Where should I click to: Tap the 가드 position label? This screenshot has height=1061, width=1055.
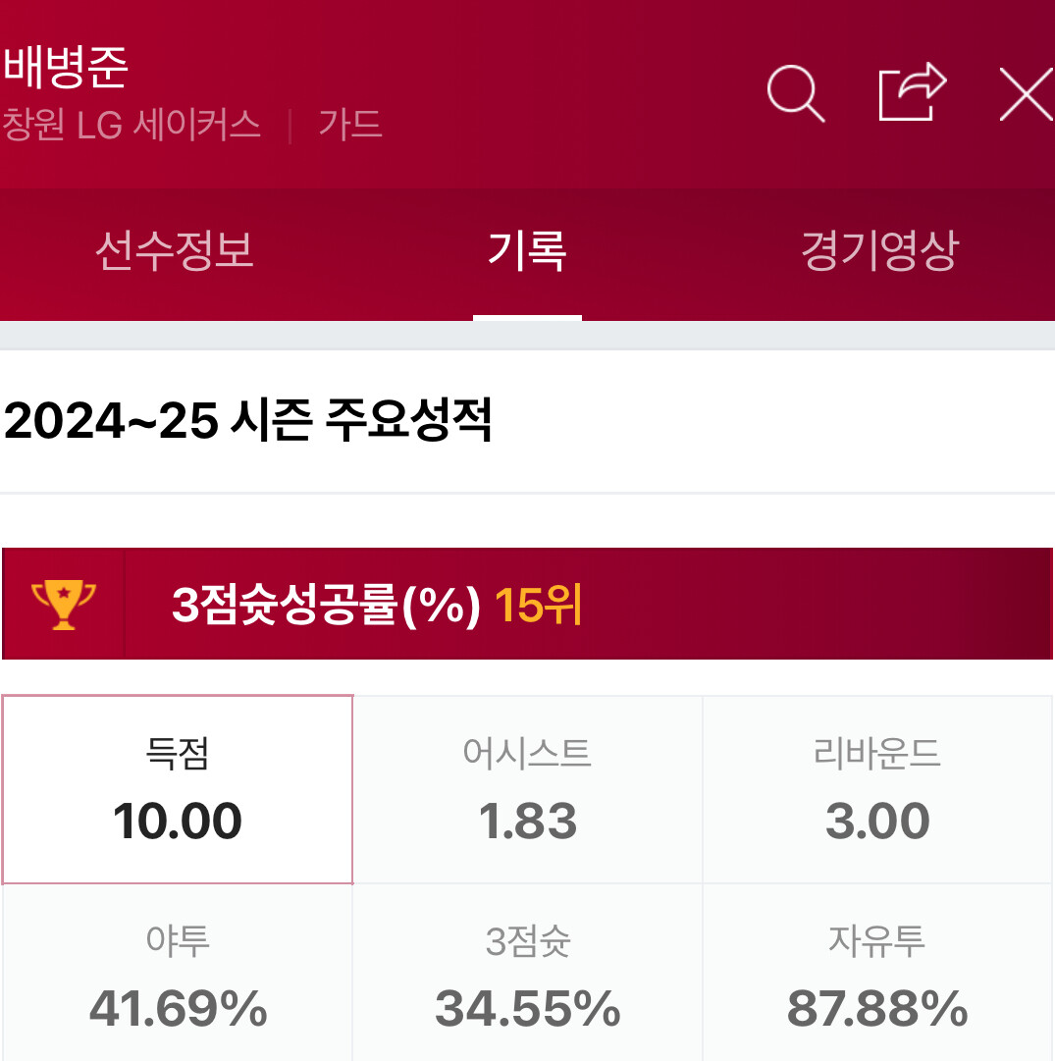(x=349, y=125)
